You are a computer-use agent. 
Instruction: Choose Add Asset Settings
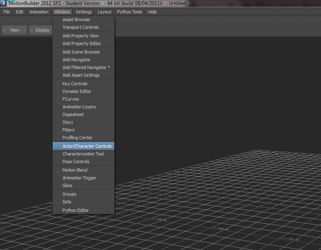[x=83, y=75]
